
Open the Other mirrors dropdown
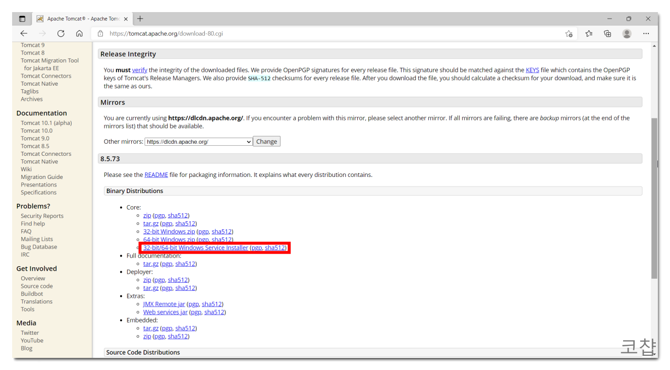coord(198,142)
